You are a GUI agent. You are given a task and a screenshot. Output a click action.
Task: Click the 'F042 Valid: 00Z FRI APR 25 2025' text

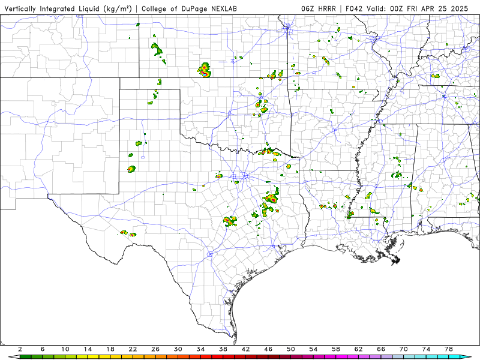tap(407, 8)
